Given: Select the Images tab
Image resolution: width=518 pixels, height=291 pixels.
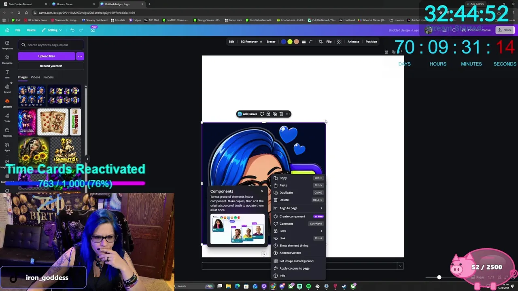Looking at the screenshot, I should [23, 77].
